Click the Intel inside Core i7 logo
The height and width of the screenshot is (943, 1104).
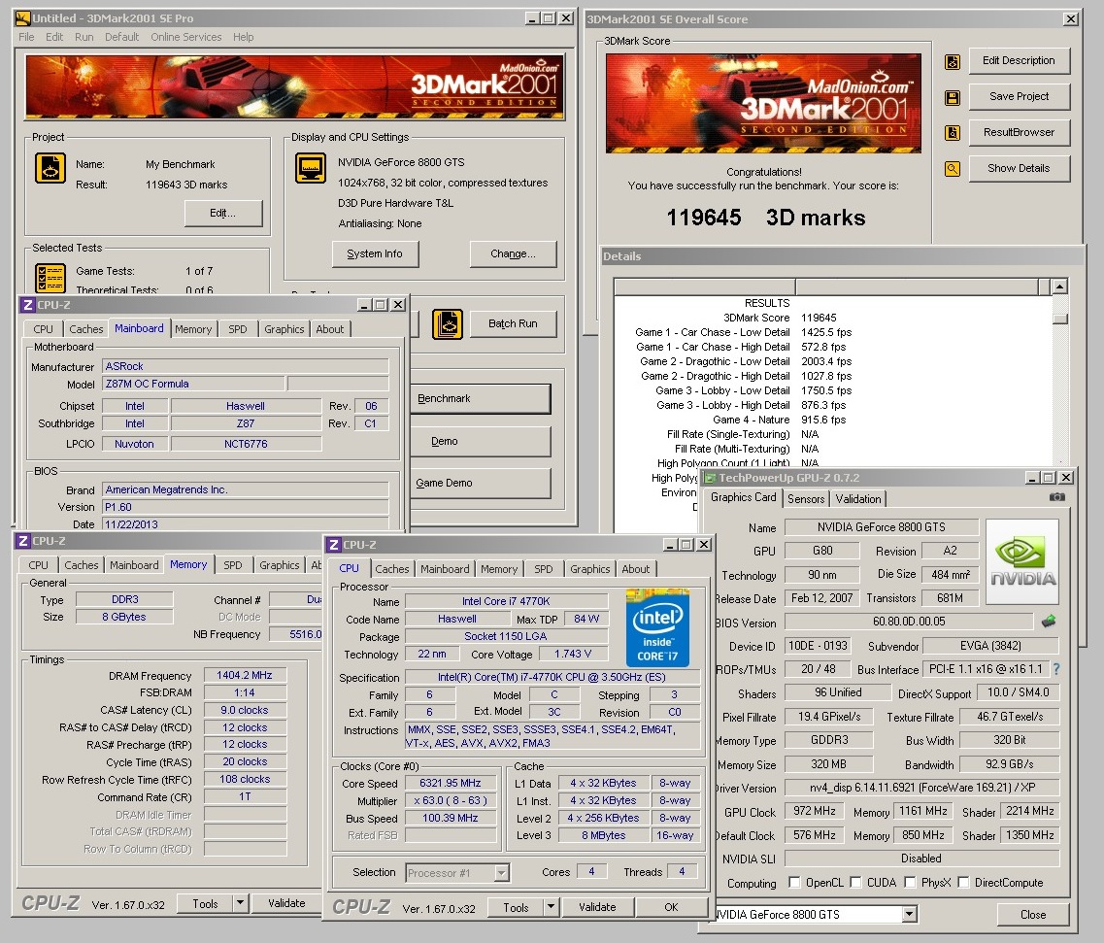coord(657,627)
